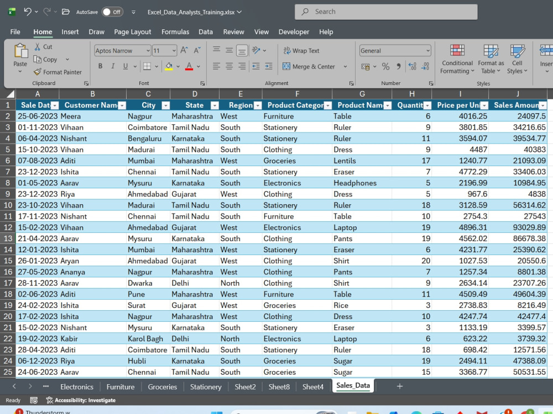Select middle align icon
The width and height of the screenshot is (553, 414).
click(x=229, y=50)
